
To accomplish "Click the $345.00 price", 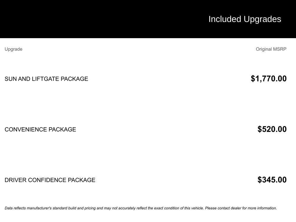I will pyautogui.click(x=272, y=180).
